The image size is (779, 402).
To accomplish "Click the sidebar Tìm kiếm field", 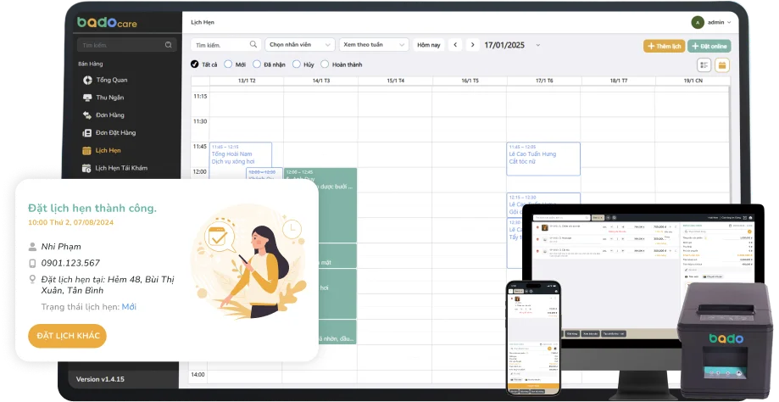I will (x=126, y=45).
